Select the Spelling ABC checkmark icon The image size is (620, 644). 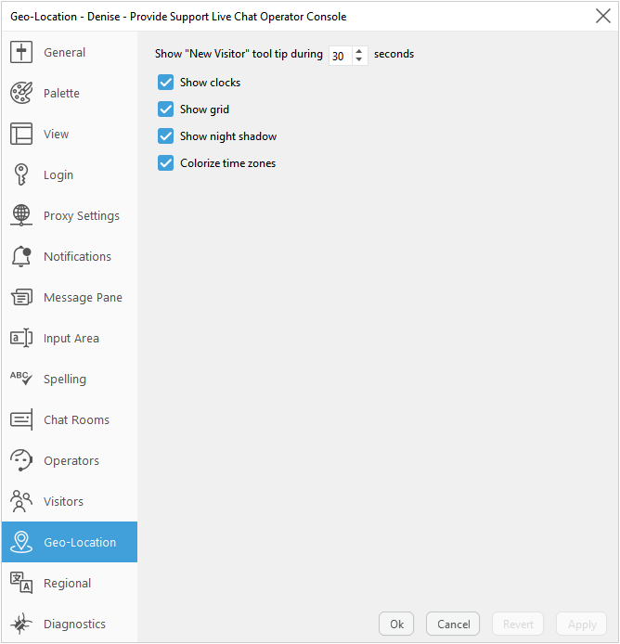[21, 379]
